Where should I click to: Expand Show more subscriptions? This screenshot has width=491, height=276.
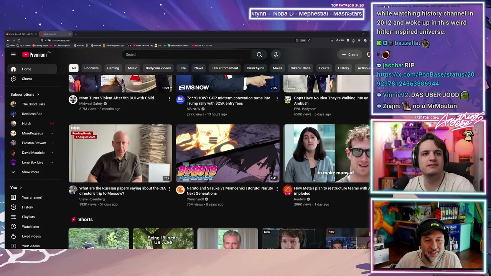31,172
